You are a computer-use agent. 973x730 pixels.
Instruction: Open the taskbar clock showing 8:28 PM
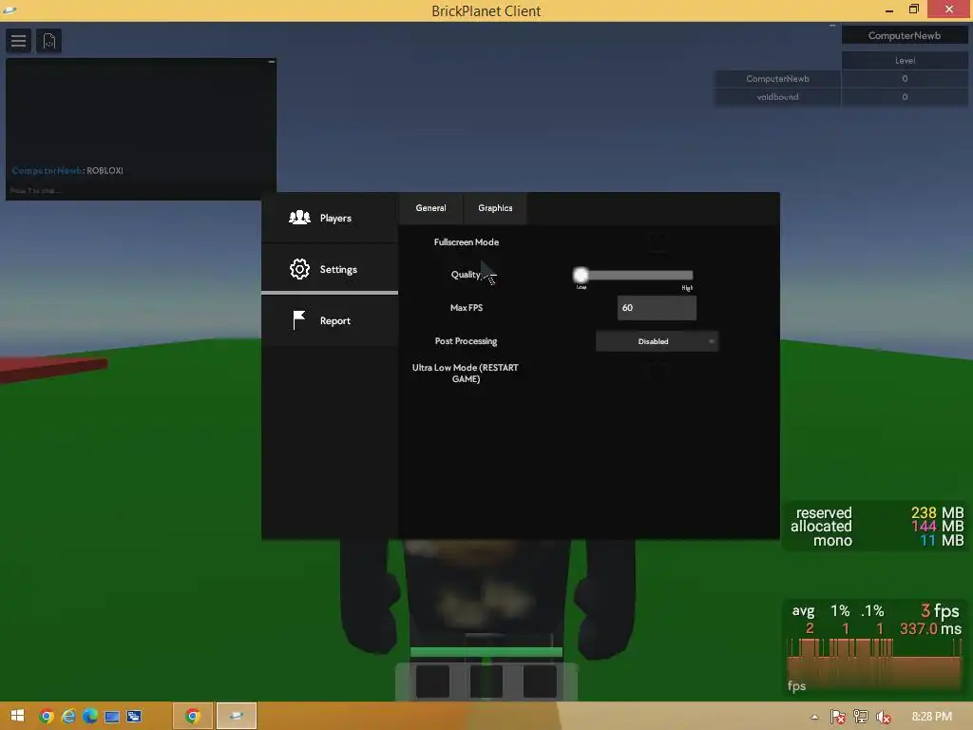pyautogui.click(x=931, y=717)
